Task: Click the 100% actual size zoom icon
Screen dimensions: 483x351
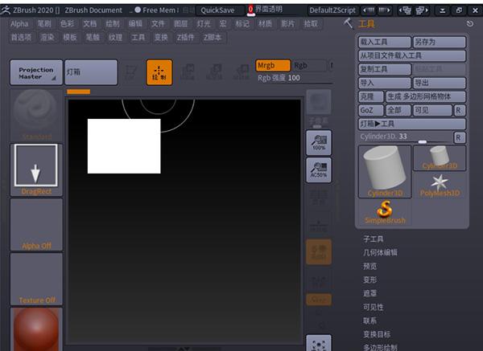Action: [x=318, y=142]
